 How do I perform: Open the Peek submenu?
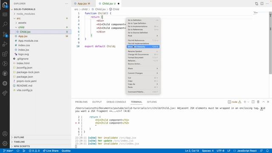click(x=143, y=36)
